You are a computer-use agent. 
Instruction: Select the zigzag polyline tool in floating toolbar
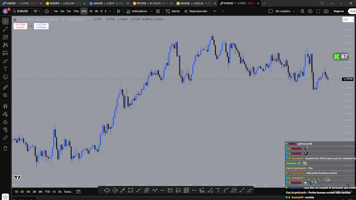[155, 190]
